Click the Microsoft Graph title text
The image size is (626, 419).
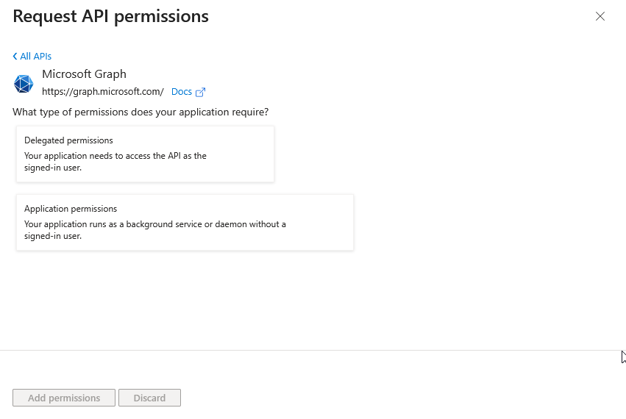tap(84, 74)
